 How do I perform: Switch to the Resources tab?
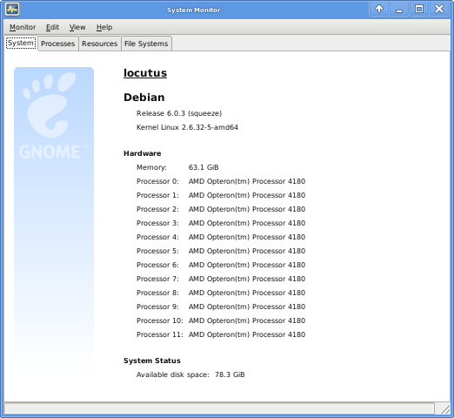[x=99, y=44]
